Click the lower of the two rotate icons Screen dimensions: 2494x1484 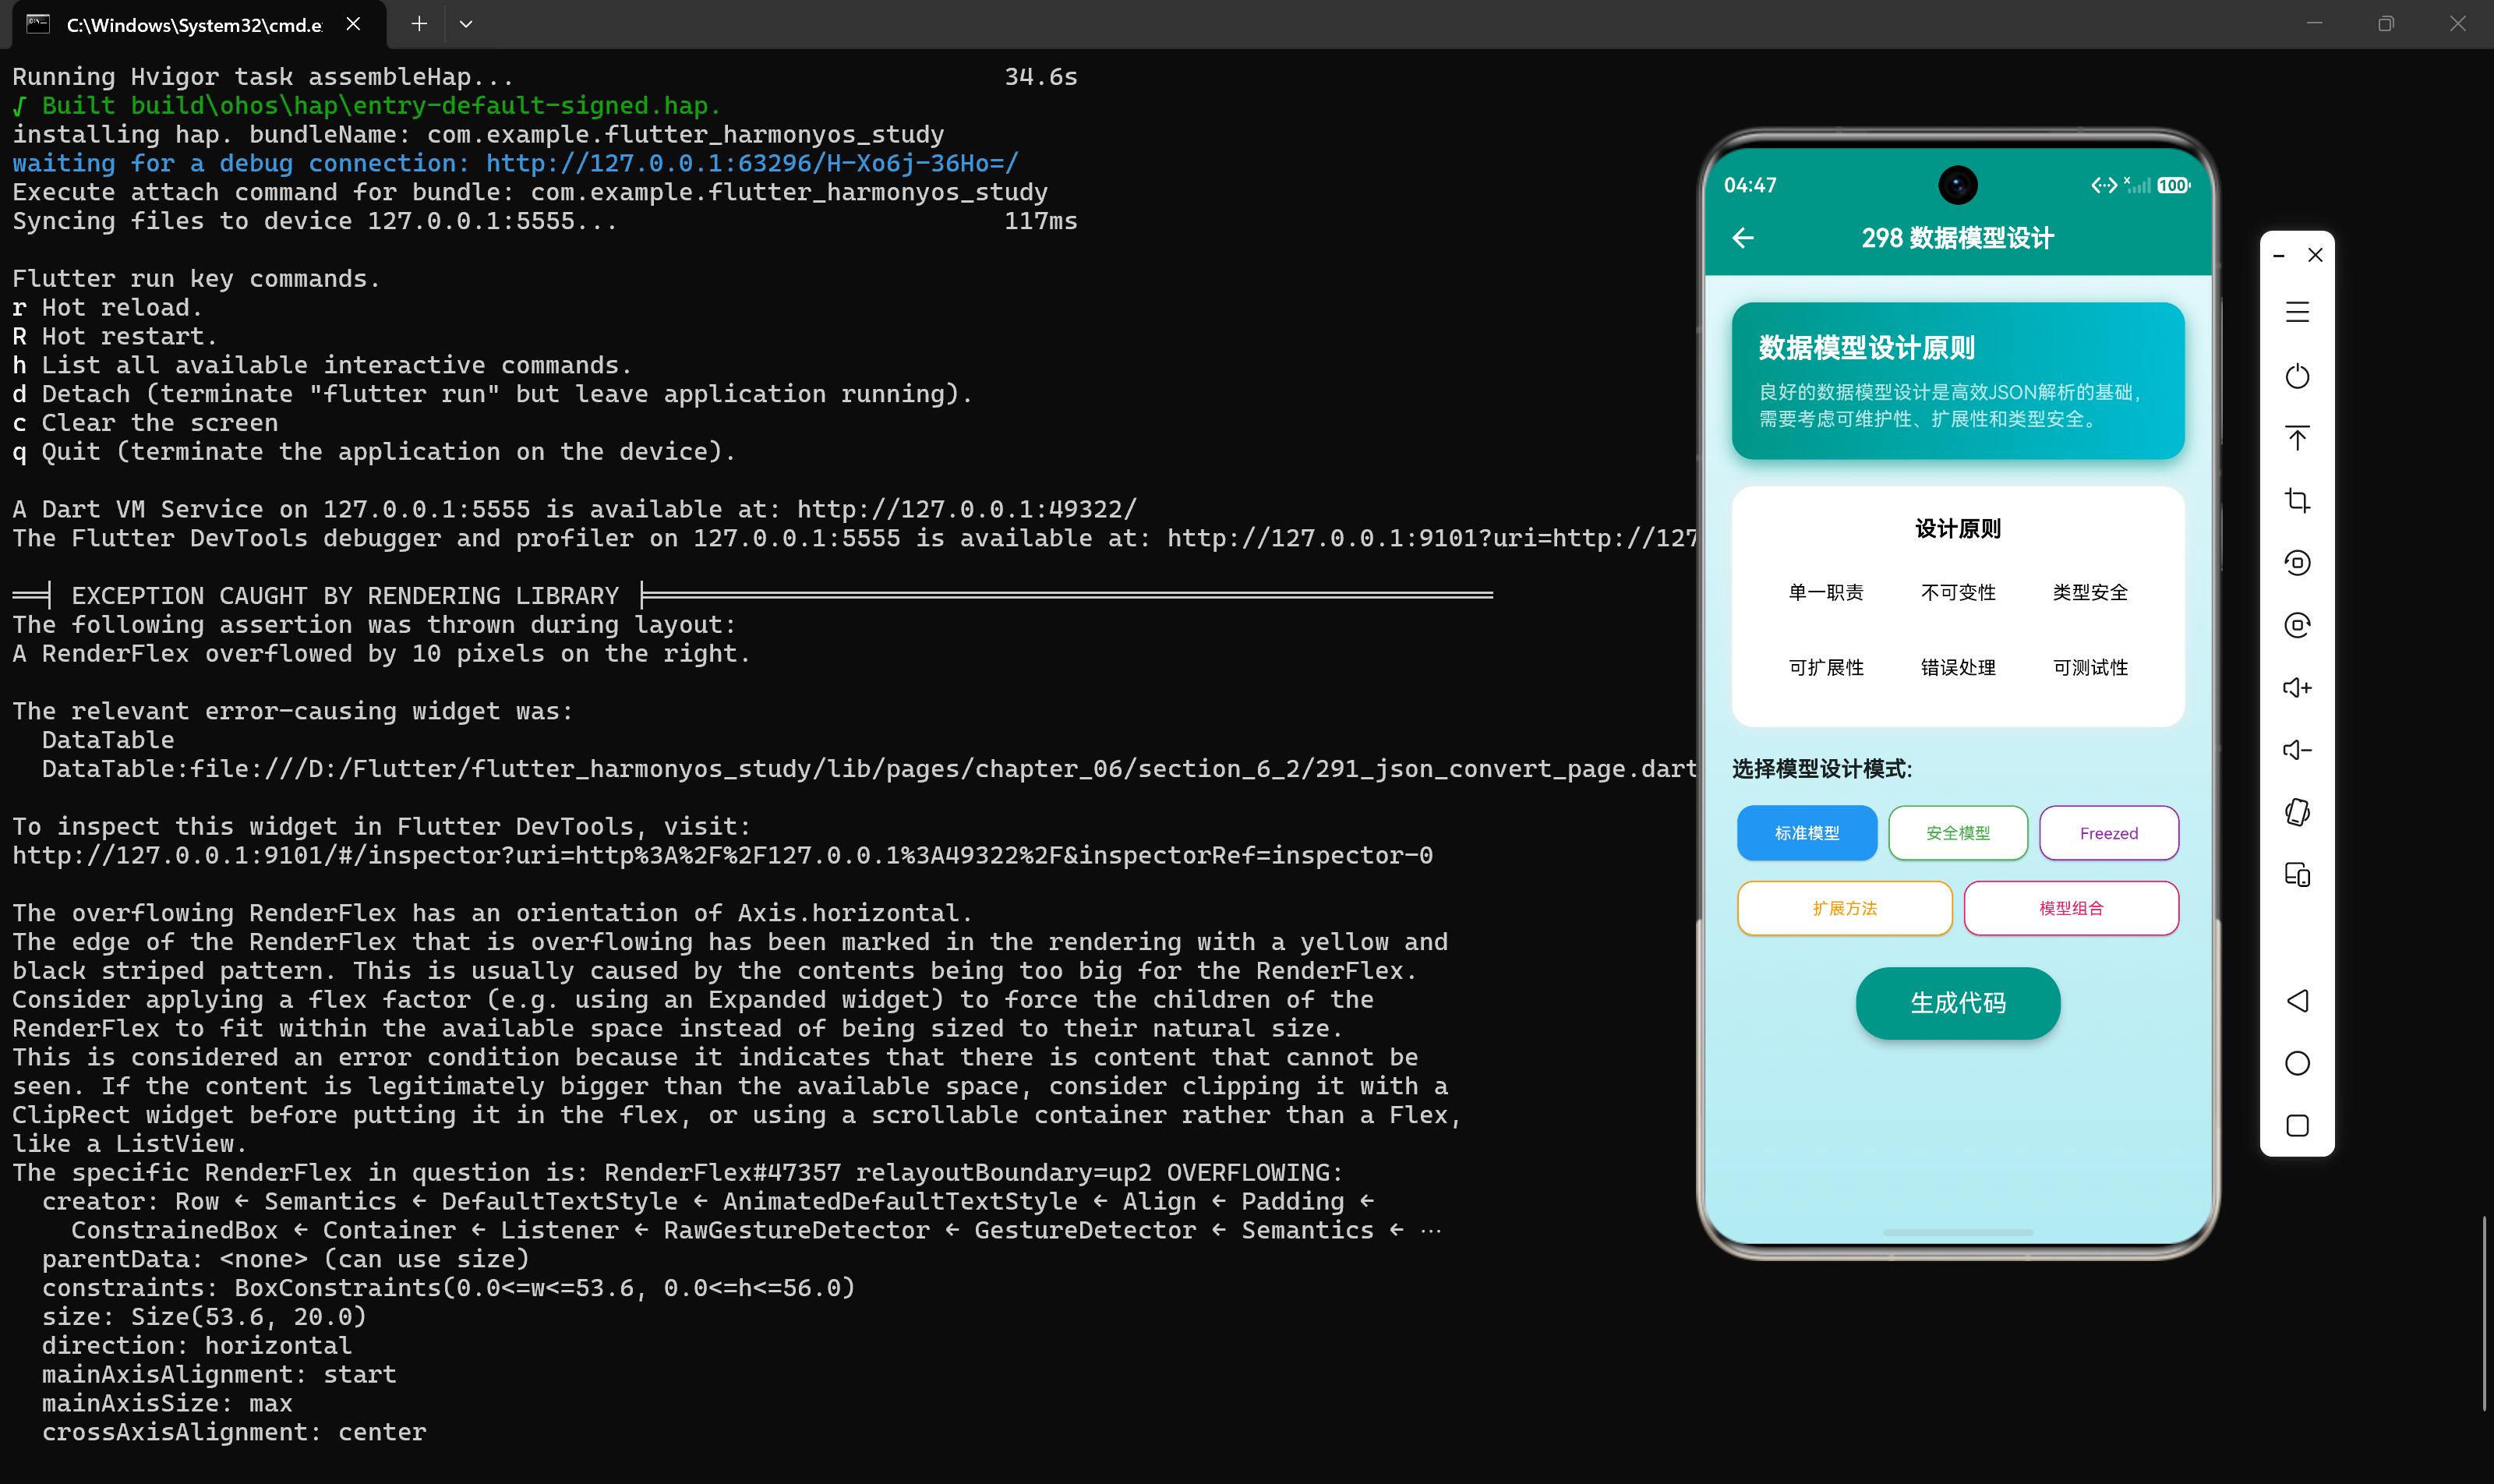2297,625
